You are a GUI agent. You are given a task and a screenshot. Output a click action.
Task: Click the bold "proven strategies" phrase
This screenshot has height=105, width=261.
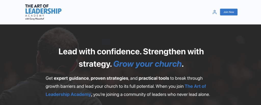[110, 78]
